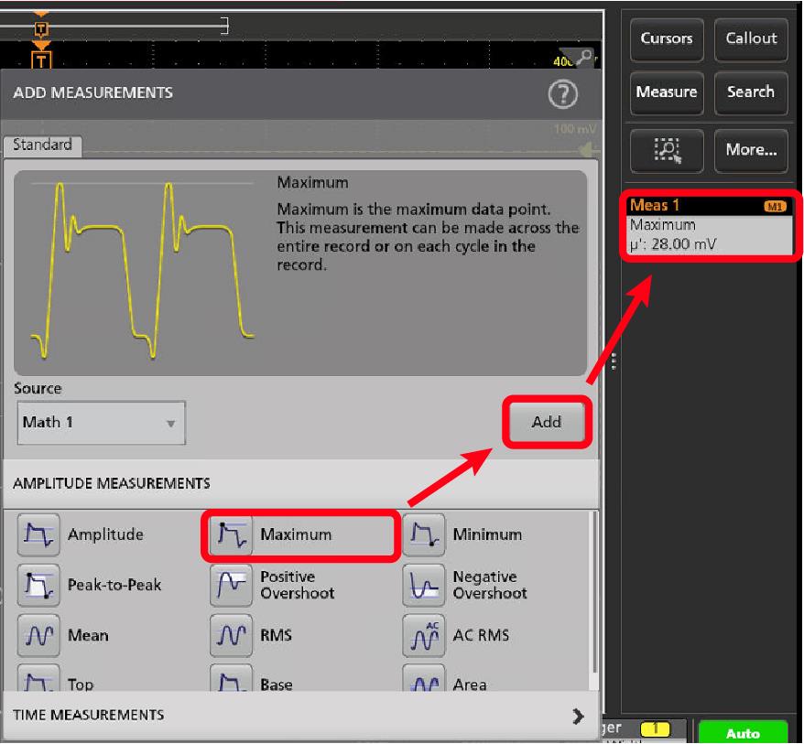Activate the zoom box icon button
Image resolution: width=804 pixels, height=744 pixels.
pos(666,149)
